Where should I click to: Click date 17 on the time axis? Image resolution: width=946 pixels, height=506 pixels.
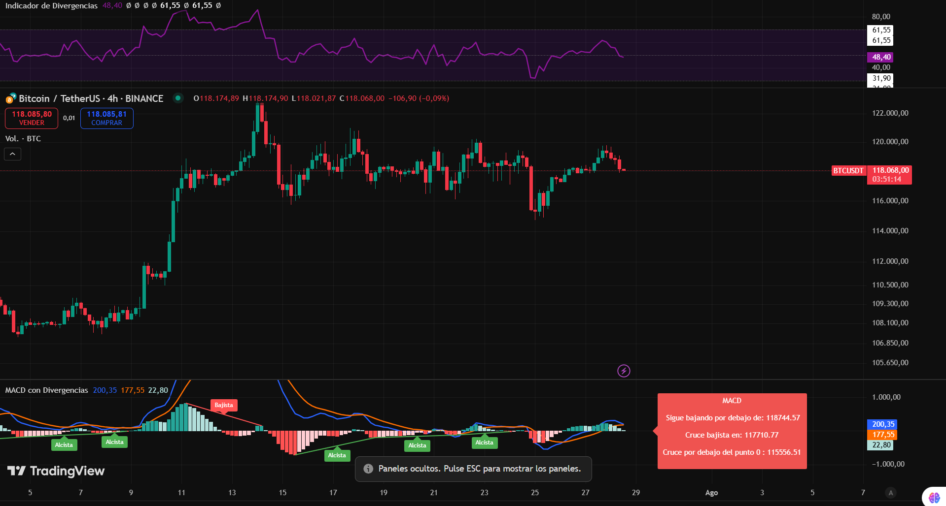333,493
